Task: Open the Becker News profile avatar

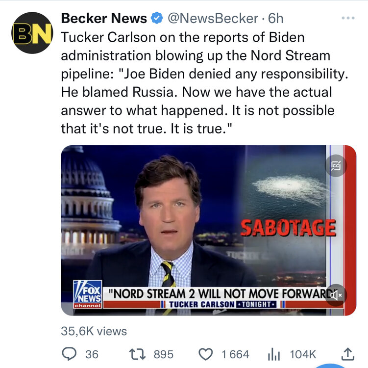Action: tap(32, 33)
